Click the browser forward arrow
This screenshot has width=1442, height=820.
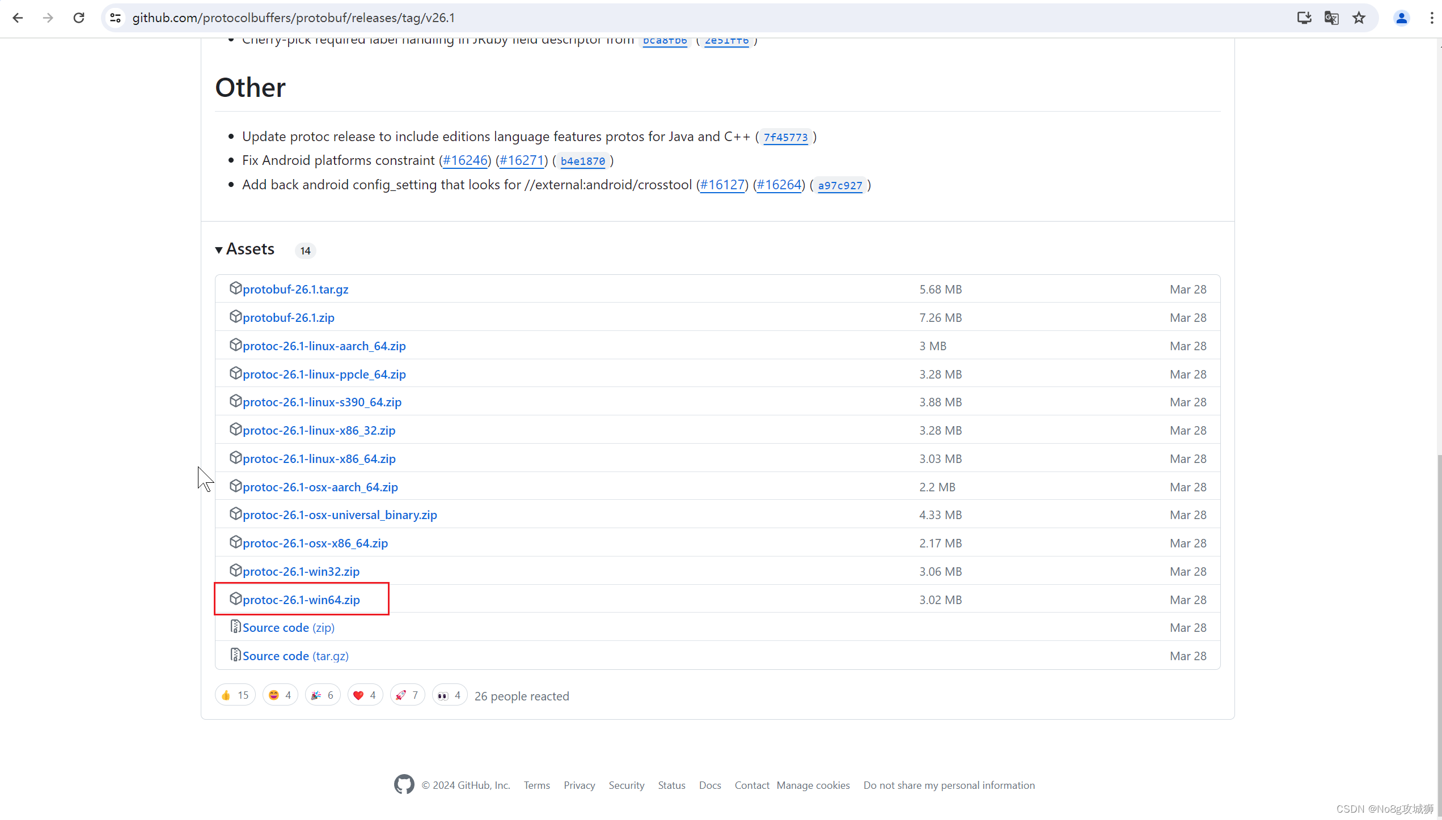(x=48, y=18)
